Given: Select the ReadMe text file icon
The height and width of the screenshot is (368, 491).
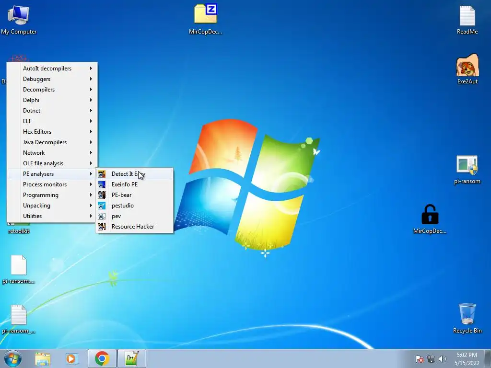Looking at the screenshot, I should point(467,19).
